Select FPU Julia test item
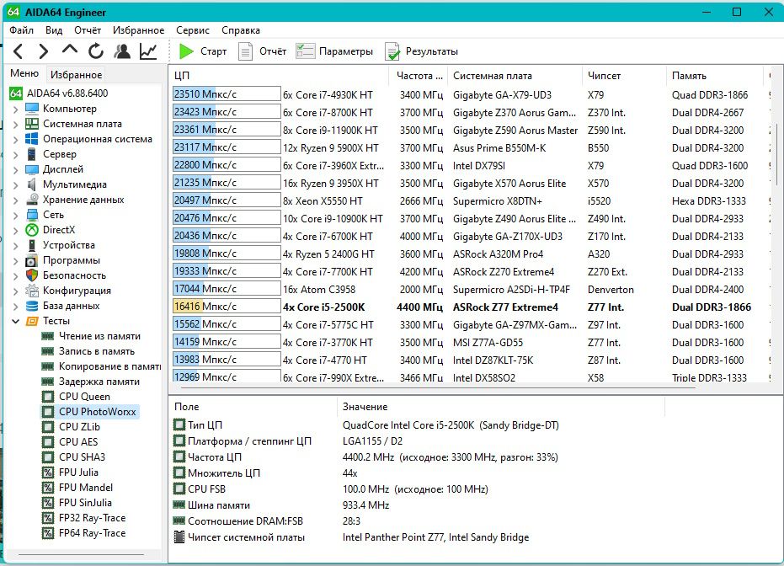784x566 pixels. (x=78, y=472)
